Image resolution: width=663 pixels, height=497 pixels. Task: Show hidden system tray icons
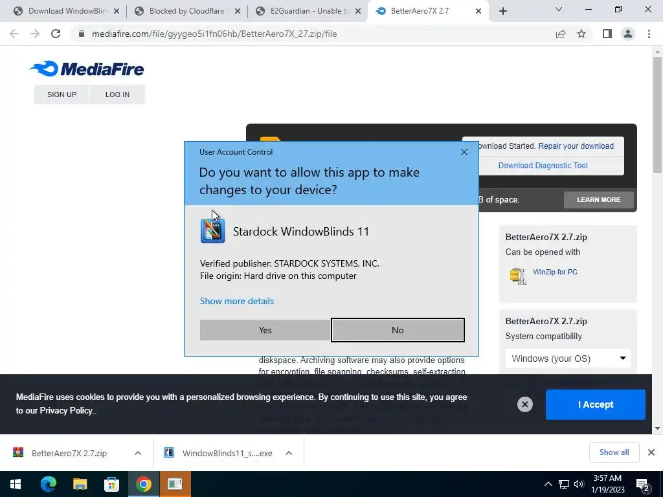pos(548,484)
